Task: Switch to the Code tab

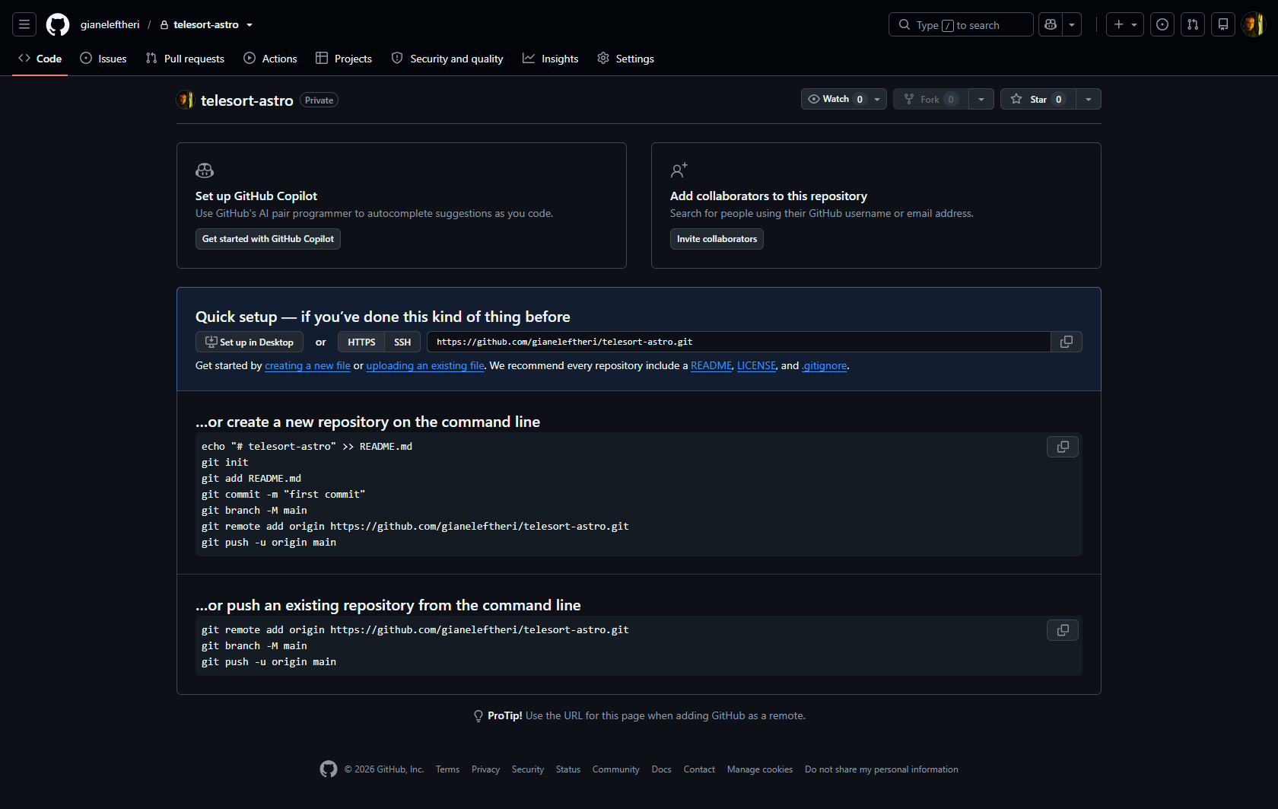Action: 40,59
